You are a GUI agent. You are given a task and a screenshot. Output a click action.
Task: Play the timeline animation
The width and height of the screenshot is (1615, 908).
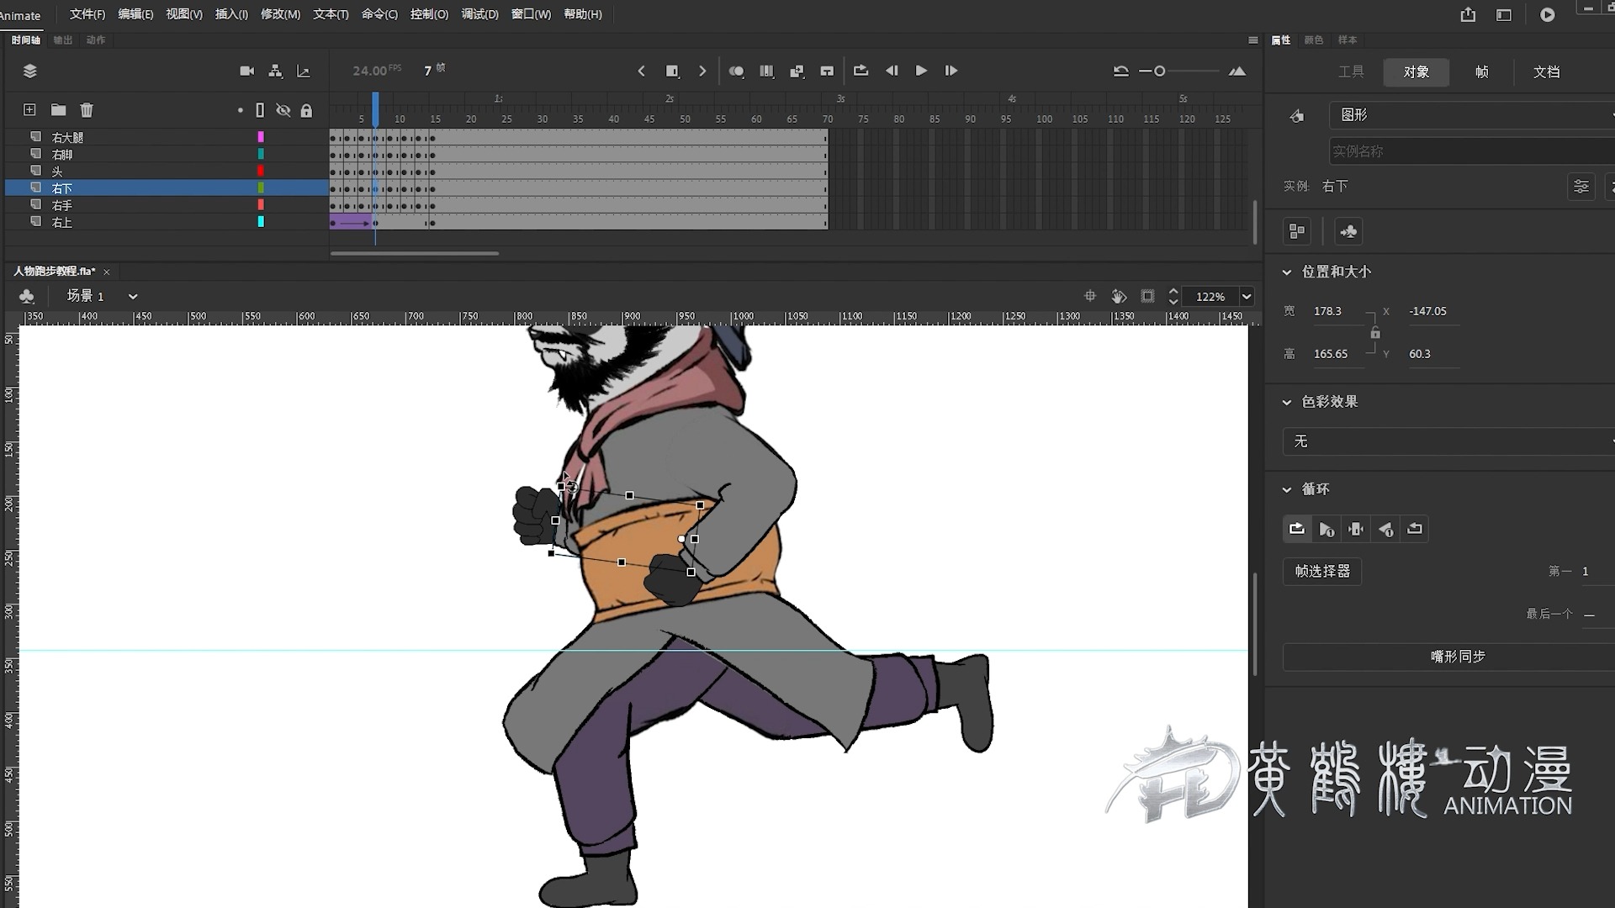pyautogui.click(x=921, y=71)
